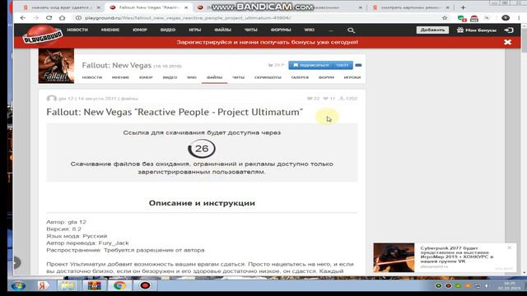The image size is (527, 296).
Task: Click the gray arrow circle at page left
Action: click(16, 262)
